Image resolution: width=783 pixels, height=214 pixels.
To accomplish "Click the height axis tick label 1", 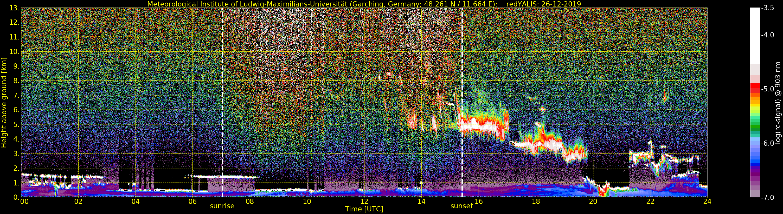I will (16, 183).
